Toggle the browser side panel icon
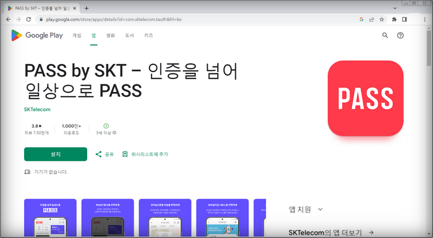 point(405,19)
